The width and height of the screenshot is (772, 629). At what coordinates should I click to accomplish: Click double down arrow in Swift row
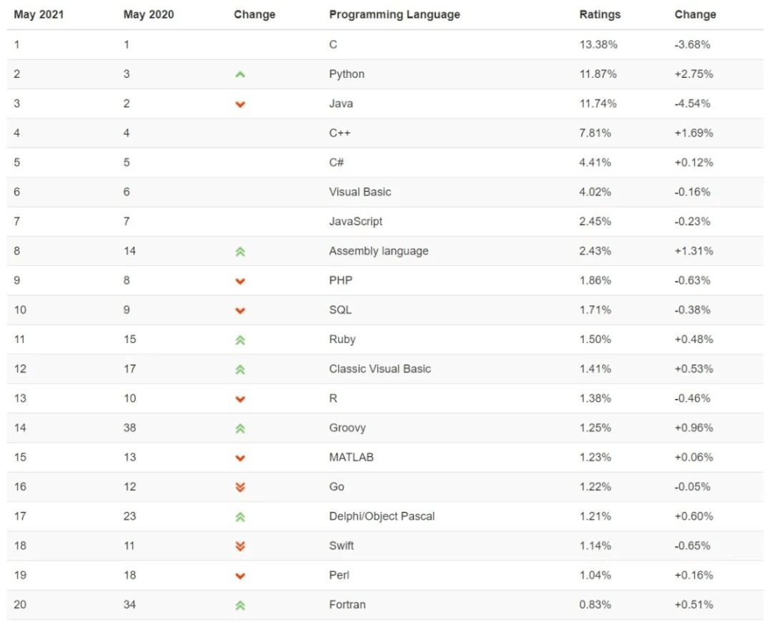(x=240, y=546)
